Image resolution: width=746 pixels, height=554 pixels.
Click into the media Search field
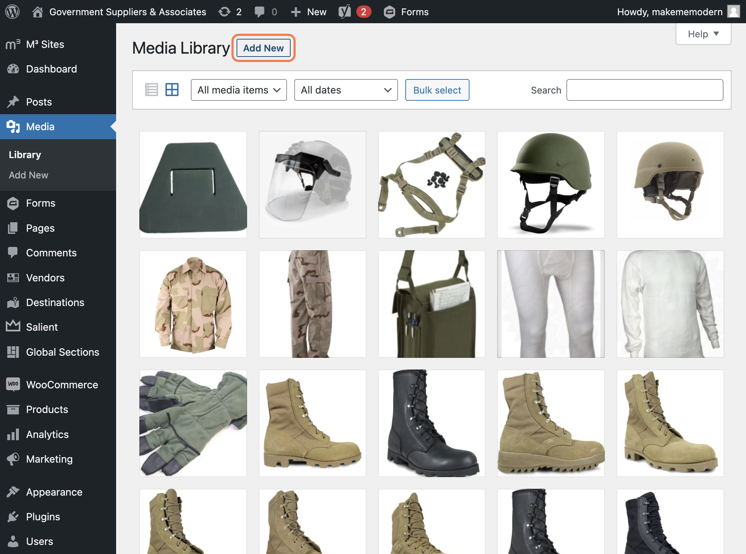coord(645,90)
